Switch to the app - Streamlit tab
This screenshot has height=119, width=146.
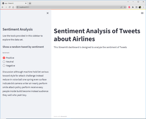click(14, 3)
